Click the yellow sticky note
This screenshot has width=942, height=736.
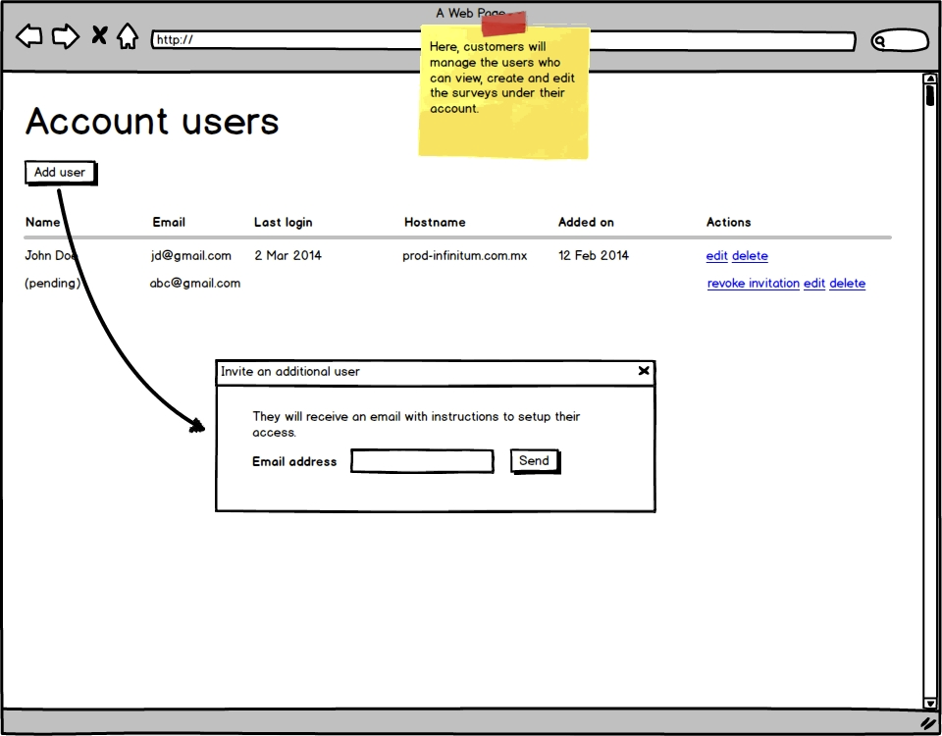coord(504,92)
